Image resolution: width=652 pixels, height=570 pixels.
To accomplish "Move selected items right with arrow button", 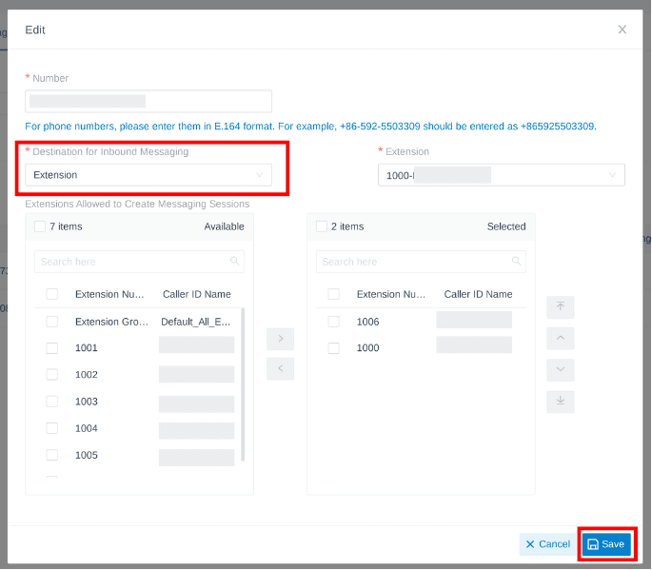I will pos(280,339).
